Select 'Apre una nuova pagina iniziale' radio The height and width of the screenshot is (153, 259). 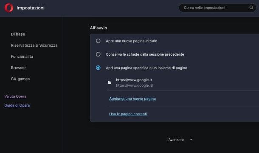pyautogui.click(x=98, y=41)
